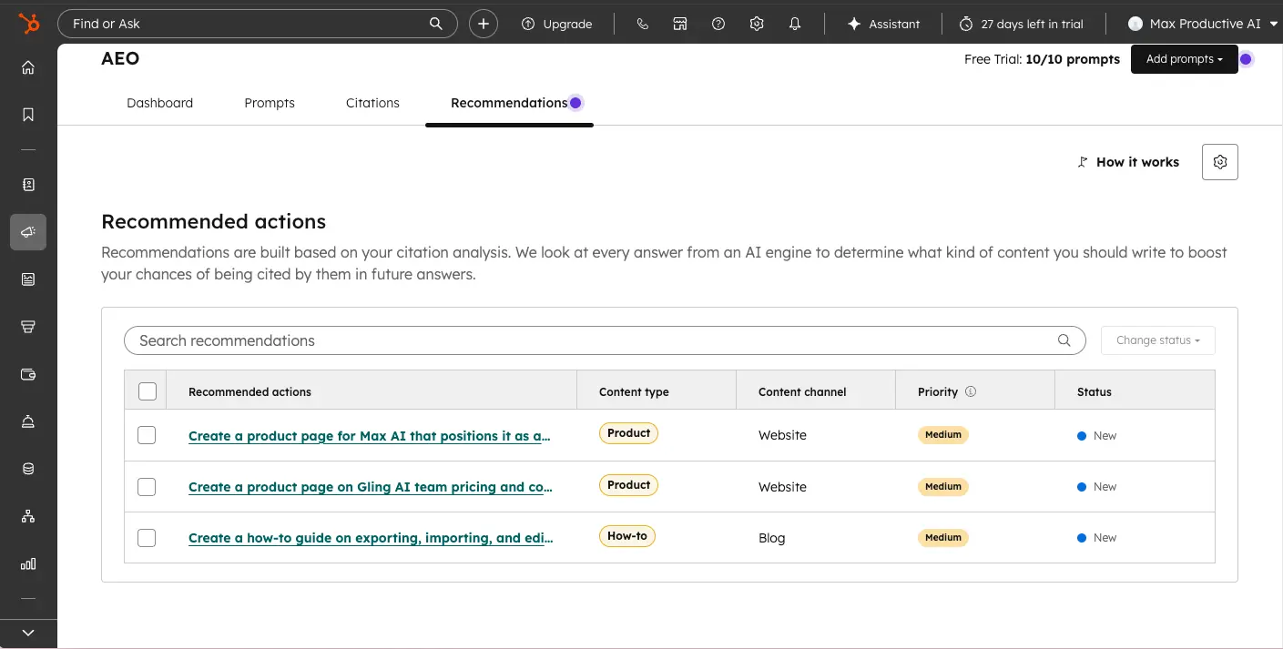
Task: Open the Settings gear in top bar
Action: pos(757,24)
